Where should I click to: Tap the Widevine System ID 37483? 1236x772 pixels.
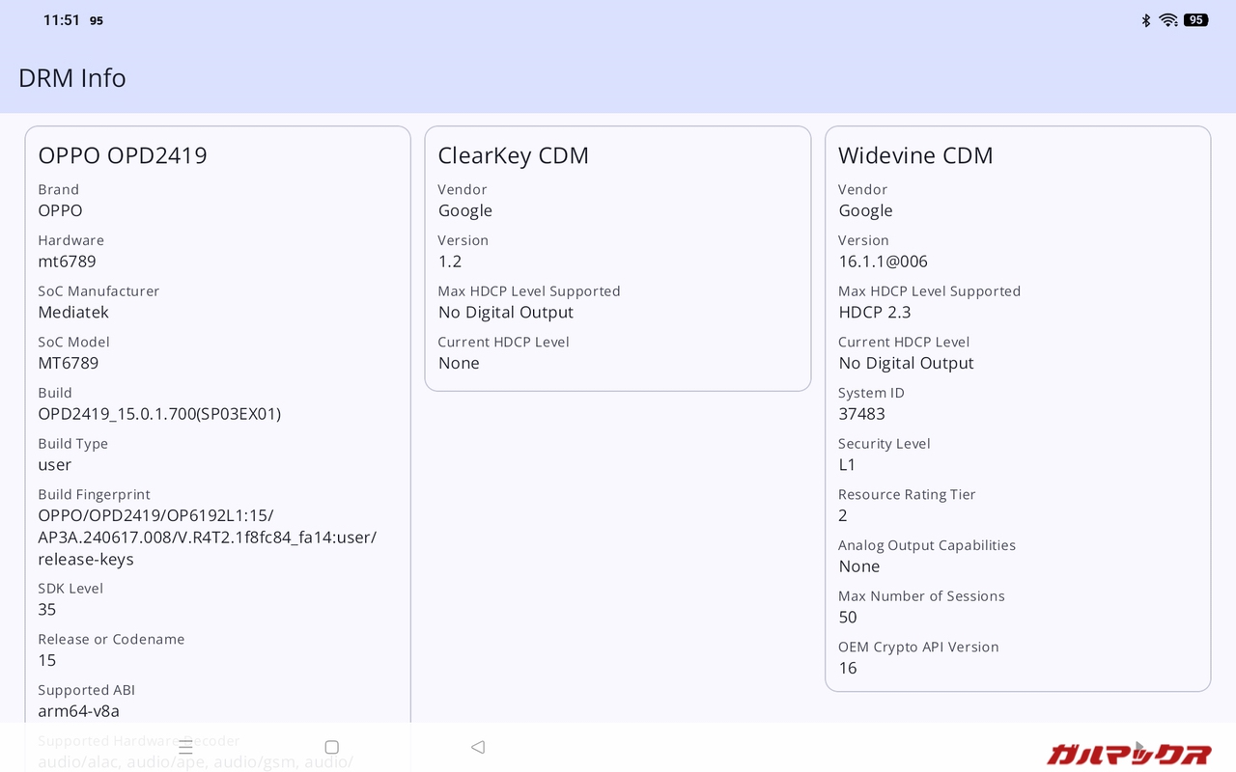pyautogui.click(x=861, y=414)
